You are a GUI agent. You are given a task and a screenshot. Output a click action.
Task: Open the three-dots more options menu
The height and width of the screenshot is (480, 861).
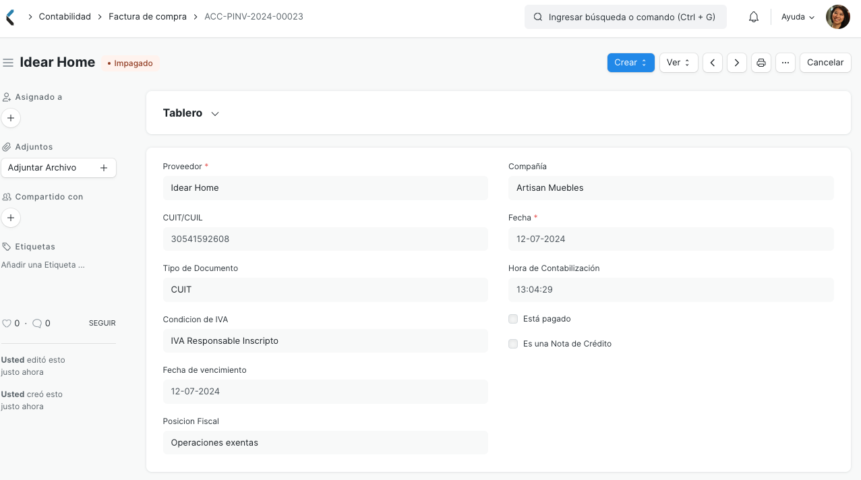785,63
